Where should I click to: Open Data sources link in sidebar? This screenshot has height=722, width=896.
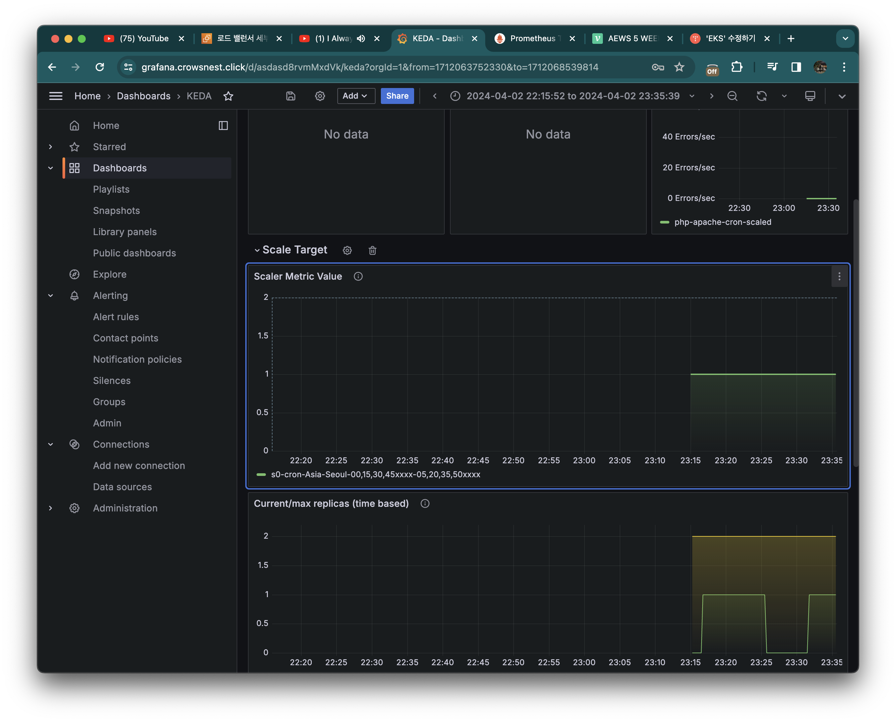click(122, 487)
